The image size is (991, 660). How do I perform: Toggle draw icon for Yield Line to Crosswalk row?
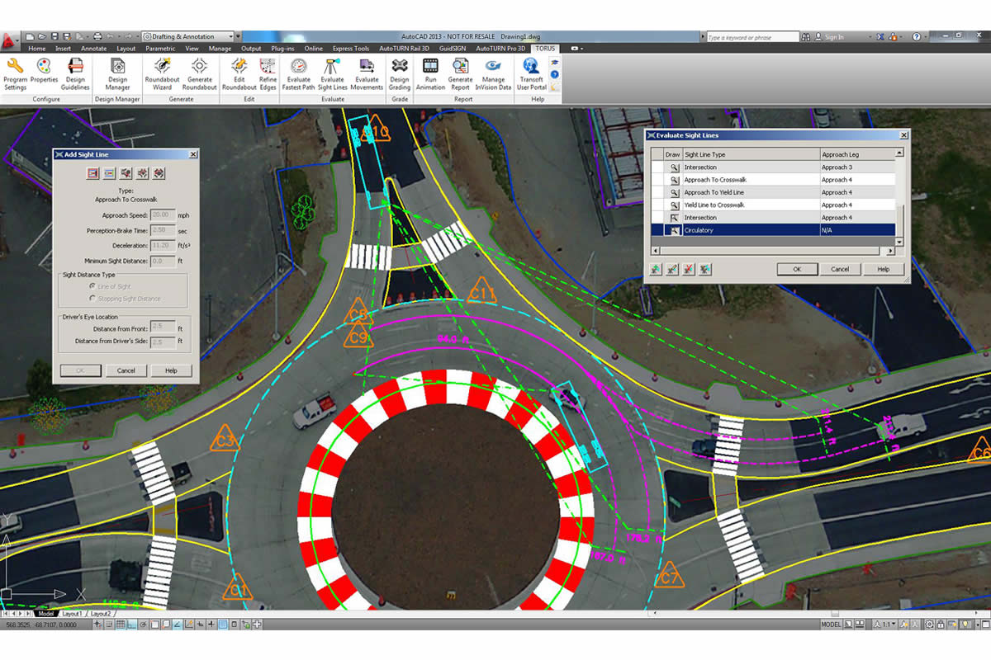pyautogui.click(x=674, y=205)
